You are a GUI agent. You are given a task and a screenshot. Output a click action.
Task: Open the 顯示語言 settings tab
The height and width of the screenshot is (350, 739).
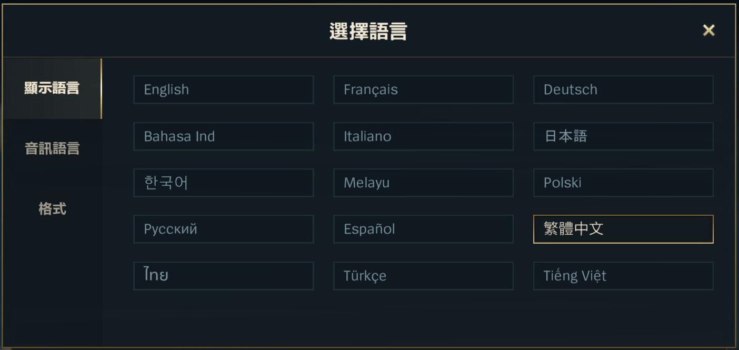(51, 88)
